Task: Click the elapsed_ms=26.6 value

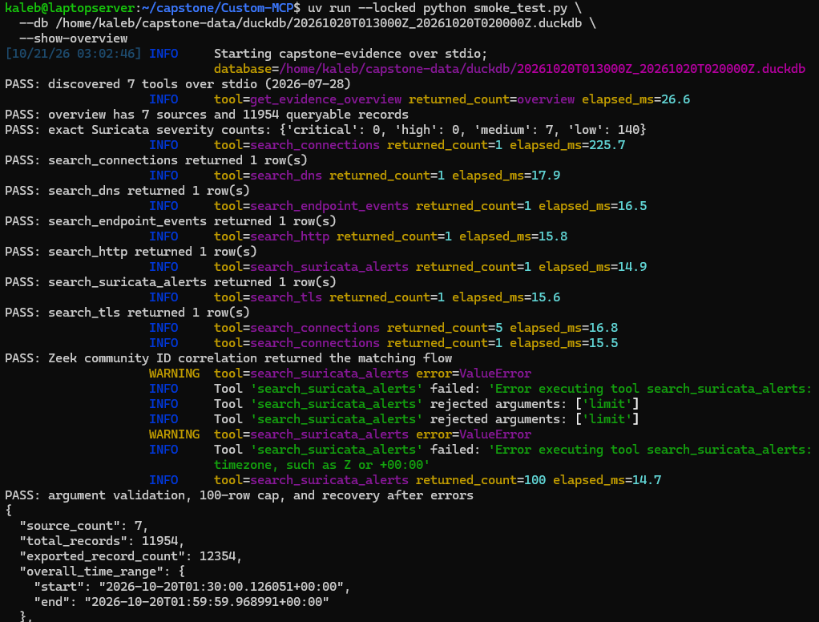Action: pos(636,99)
